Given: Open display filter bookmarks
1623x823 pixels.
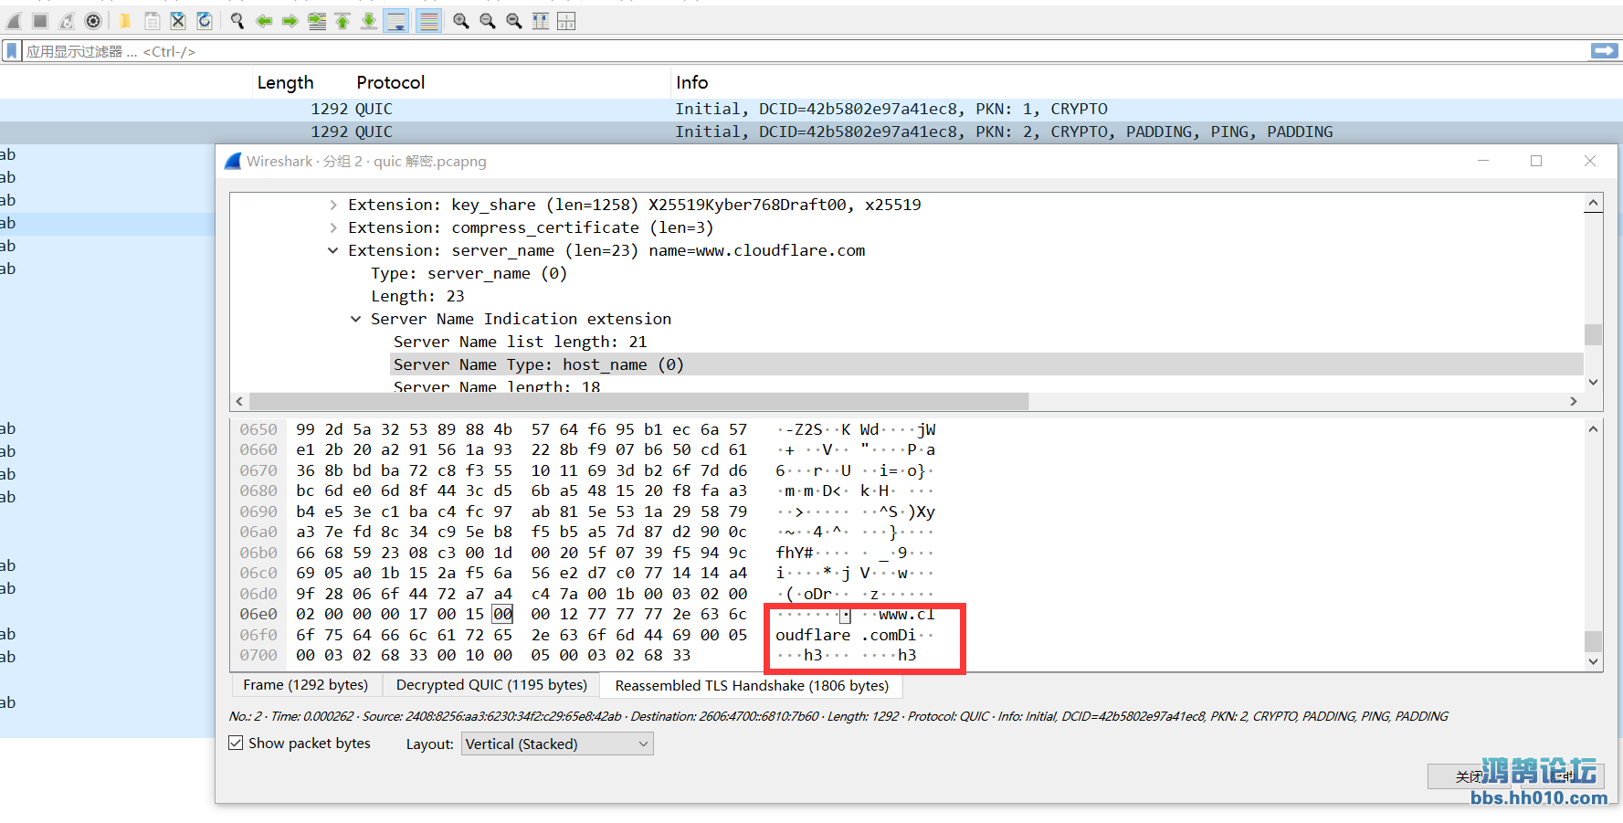Looking at the screenshot, I should [12, 51].
